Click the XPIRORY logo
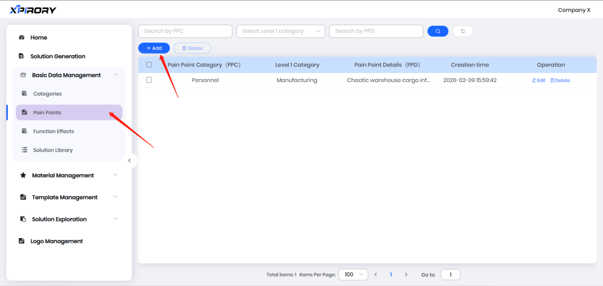Image resolution: width=603 pixels, height=286 pixels. (x=33, y=10)
